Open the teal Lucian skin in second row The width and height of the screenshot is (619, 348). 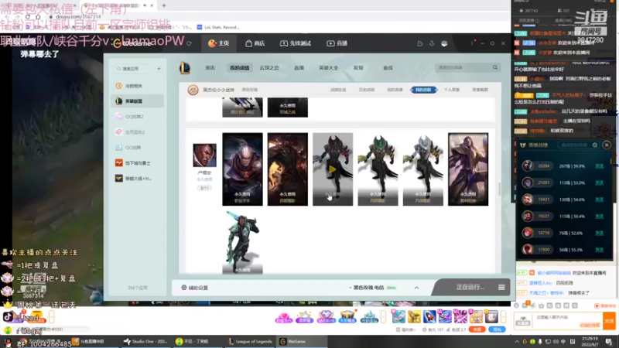pyautogui.click(x=242, y=242)
